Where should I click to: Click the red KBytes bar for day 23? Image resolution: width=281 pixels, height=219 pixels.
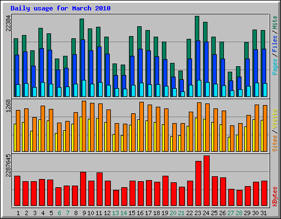point(198,183)
